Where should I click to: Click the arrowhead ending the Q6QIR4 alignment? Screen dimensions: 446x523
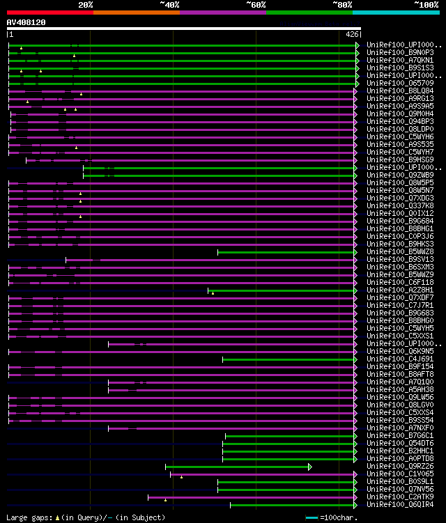click(x=355, y=506)
